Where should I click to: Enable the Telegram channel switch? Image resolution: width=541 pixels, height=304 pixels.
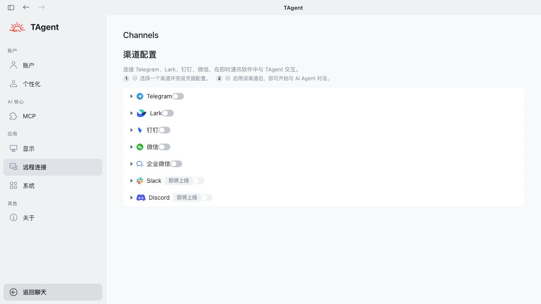click(x=178, y=96)
